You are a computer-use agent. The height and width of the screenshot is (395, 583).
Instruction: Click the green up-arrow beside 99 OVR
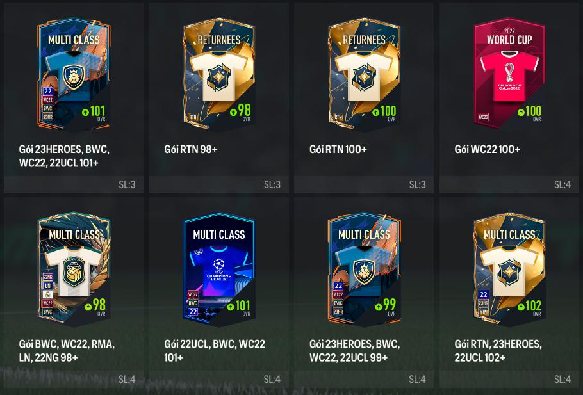(379, 307)
